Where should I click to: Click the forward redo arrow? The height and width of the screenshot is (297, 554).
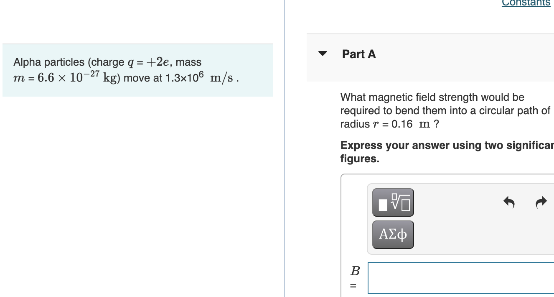541,202
